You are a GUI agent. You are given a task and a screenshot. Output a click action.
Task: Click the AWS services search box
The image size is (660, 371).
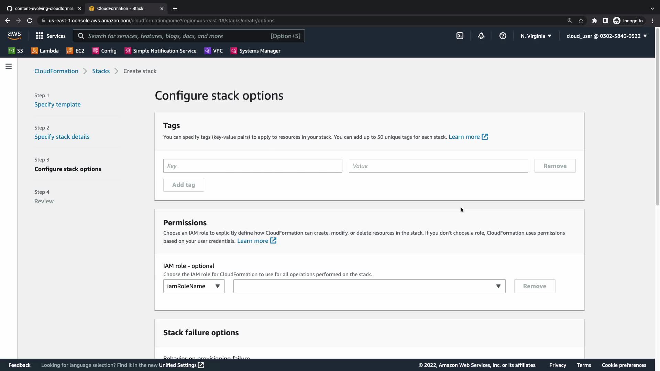click(189, 36)
